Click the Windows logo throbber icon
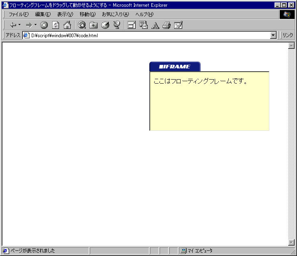 (287, 14)
